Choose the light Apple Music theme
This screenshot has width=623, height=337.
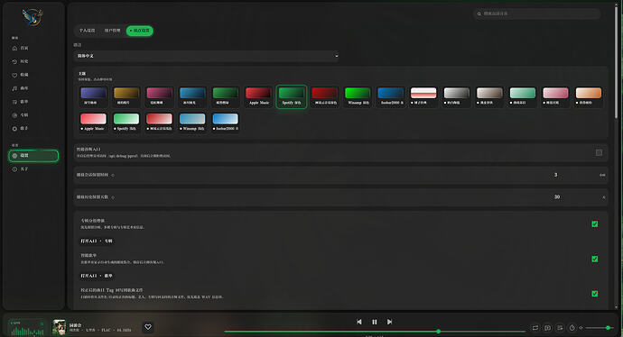pyautogui.click(x=93, y=123)
